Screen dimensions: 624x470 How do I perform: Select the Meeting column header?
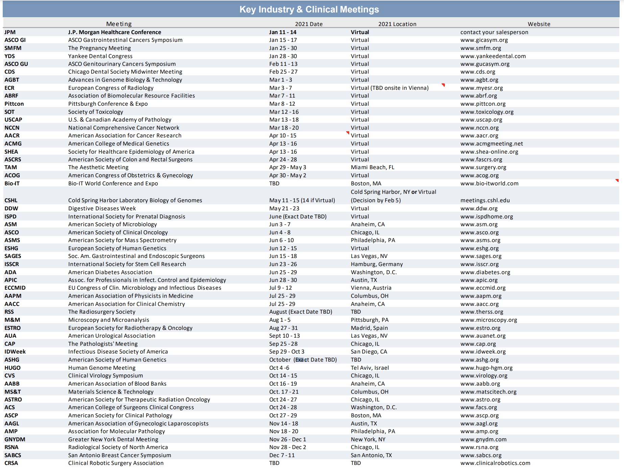(x=119, y=24)
